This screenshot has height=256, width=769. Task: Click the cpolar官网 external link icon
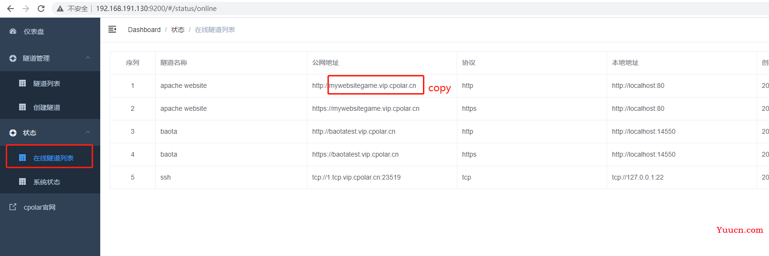point(13,207)
